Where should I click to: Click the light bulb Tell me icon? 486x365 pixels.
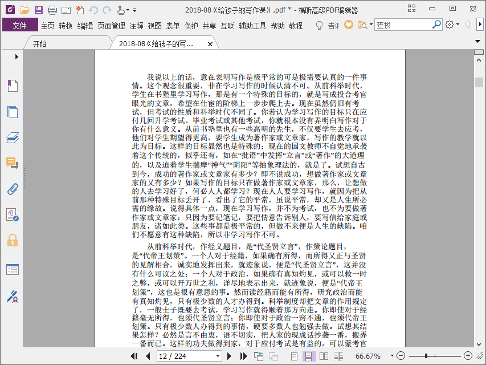(x=319, y=26)
